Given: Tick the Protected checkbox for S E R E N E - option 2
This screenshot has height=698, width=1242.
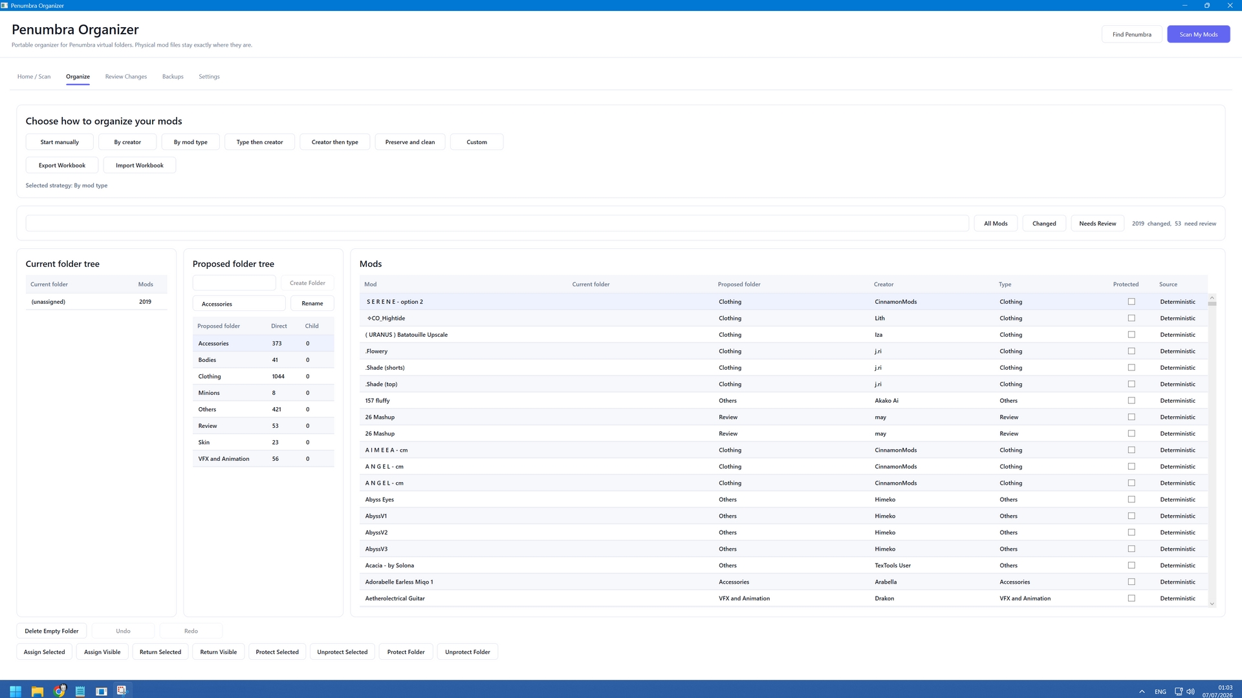Looking at the screenshot, I should (1131, 302).
